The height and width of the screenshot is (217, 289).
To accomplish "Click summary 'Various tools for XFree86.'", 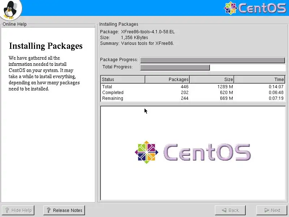I will point(147,43).
